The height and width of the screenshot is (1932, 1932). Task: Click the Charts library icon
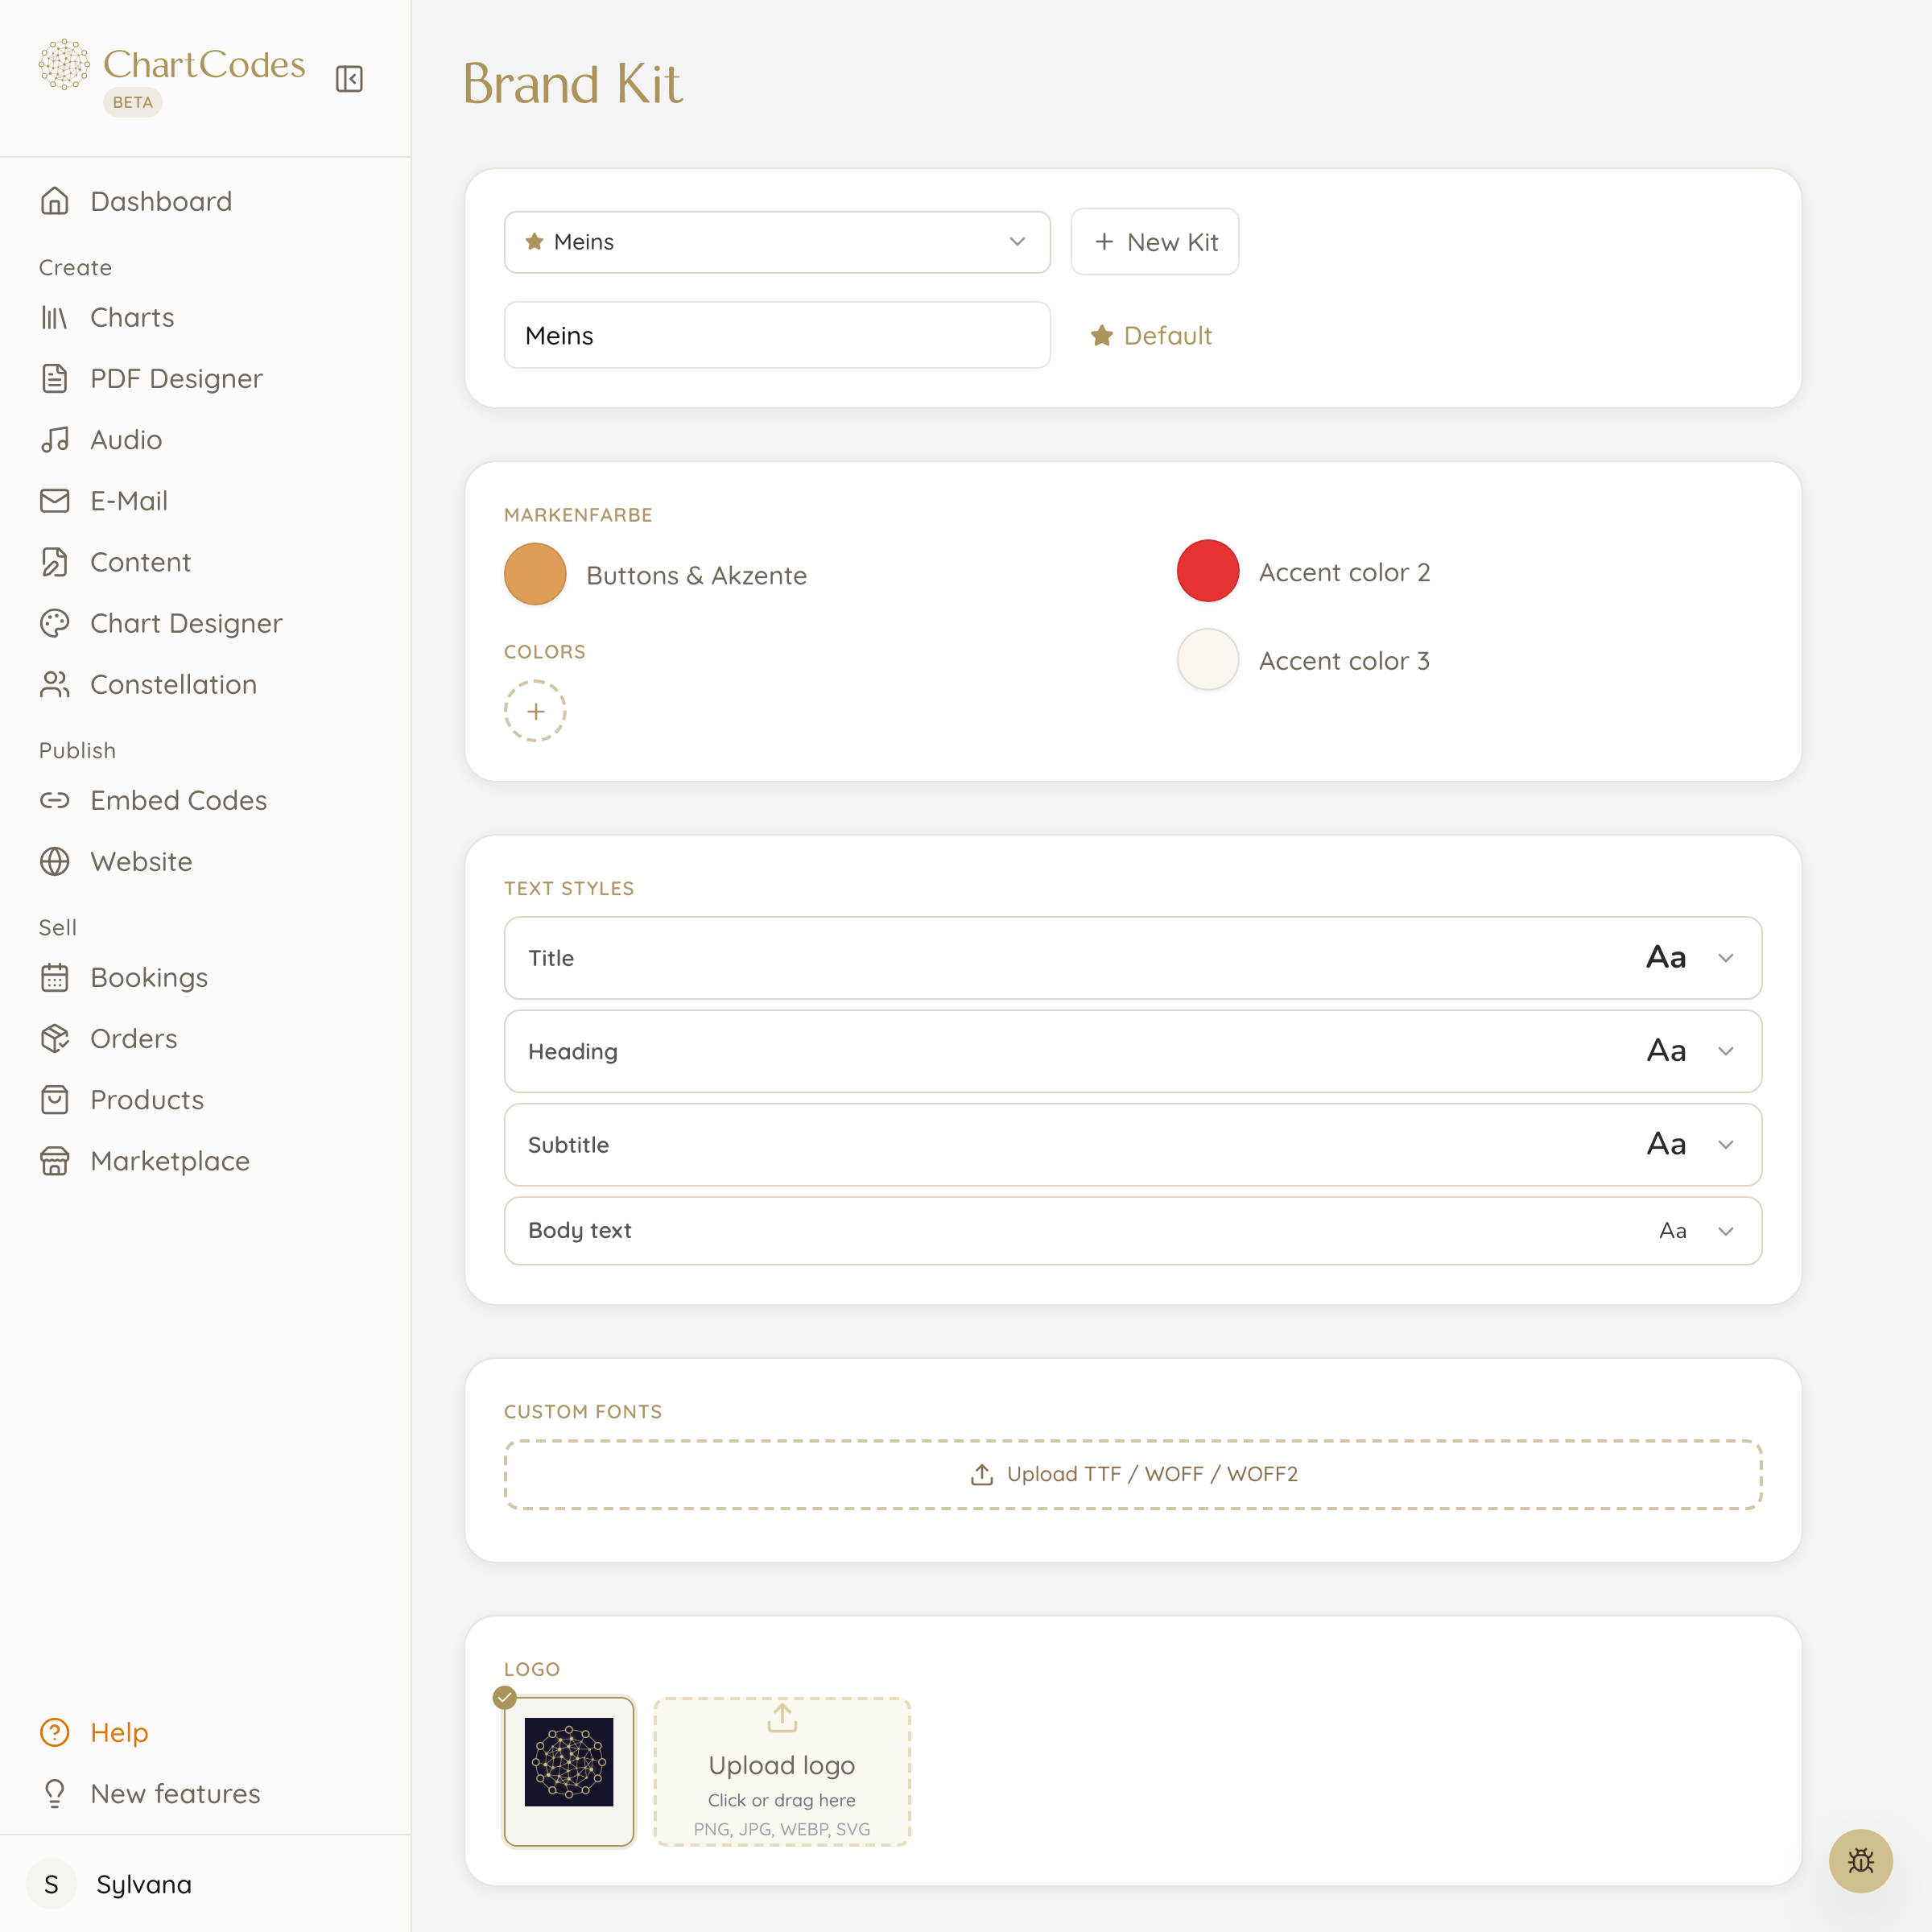point(55,317)
